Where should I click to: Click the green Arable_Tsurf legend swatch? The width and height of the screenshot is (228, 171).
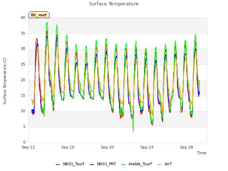(x=123, y=165)
